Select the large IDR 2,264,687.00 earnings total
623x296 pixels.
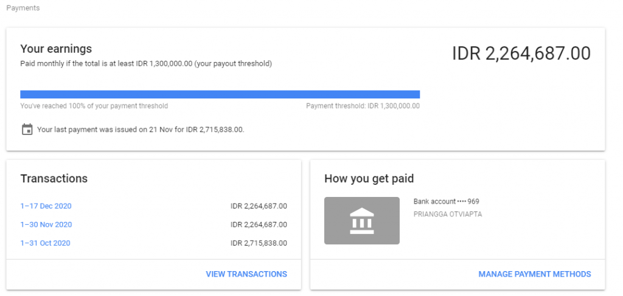[x=521, y=53]
